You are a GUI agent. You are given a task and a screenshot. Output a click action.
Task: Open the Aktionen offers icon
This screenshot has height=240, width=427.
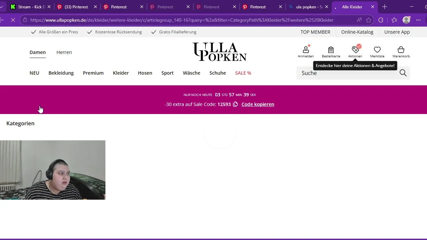[x=355, y=50]
